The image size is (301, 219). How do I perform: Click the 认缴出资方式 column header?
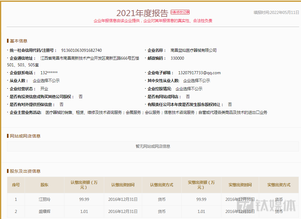pyautogui.click(x=162, y=185)
